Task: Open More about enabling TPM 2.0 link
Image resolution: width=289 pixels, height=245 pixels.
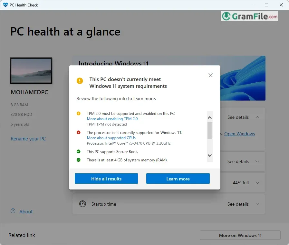Action: [x=112, y=119]
